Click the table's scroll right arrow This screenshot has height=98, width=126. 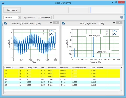tap(119, 92)
